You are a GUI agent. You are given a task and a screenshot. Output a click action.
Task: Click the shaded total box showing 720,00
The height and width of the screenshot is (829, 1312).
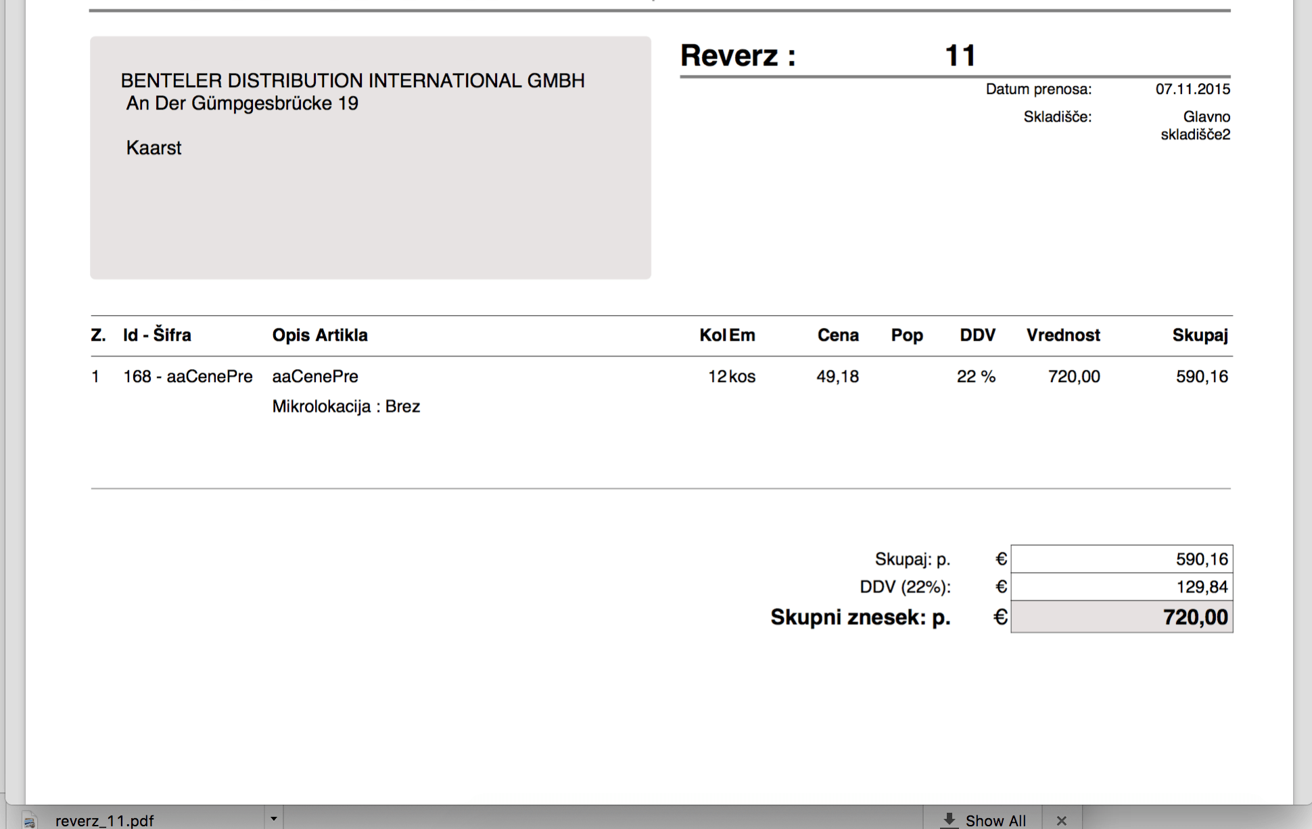(1121, 617)
